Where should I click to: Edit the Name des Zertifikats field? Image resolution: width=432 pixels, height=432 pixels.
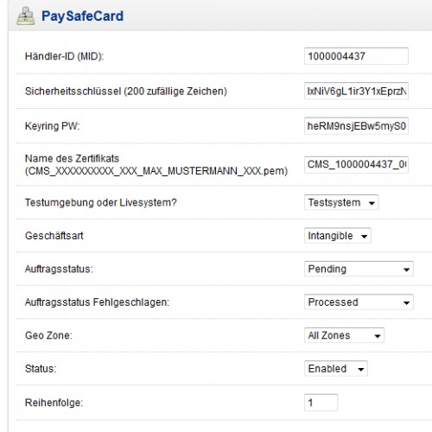(x=356, y=165)
